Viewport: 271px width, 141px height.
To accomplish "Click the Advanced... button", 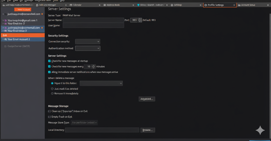I will pyautogui.click(x=147, y=99).
